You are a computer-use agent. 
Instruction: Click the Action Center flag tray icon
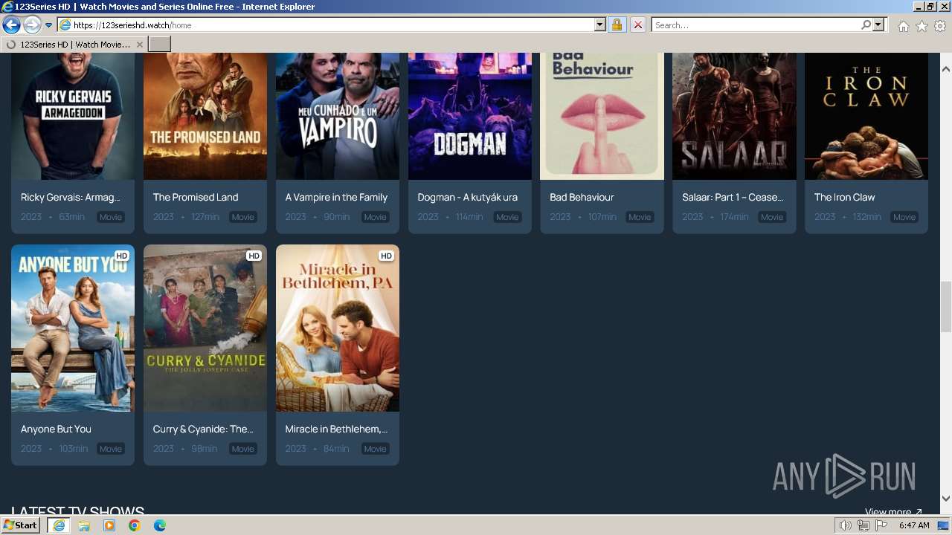[x=881, y=525]
